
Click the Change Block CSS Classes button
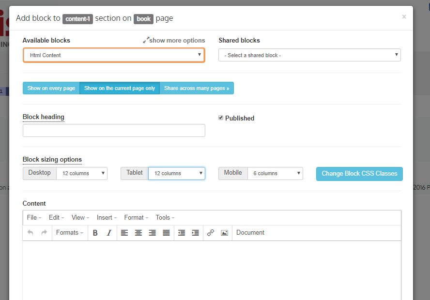pyautogui.click(x=359, y=174)
